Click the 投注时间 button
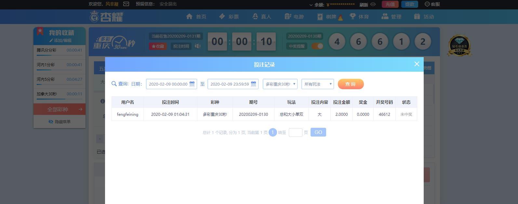 click(181, 46)
